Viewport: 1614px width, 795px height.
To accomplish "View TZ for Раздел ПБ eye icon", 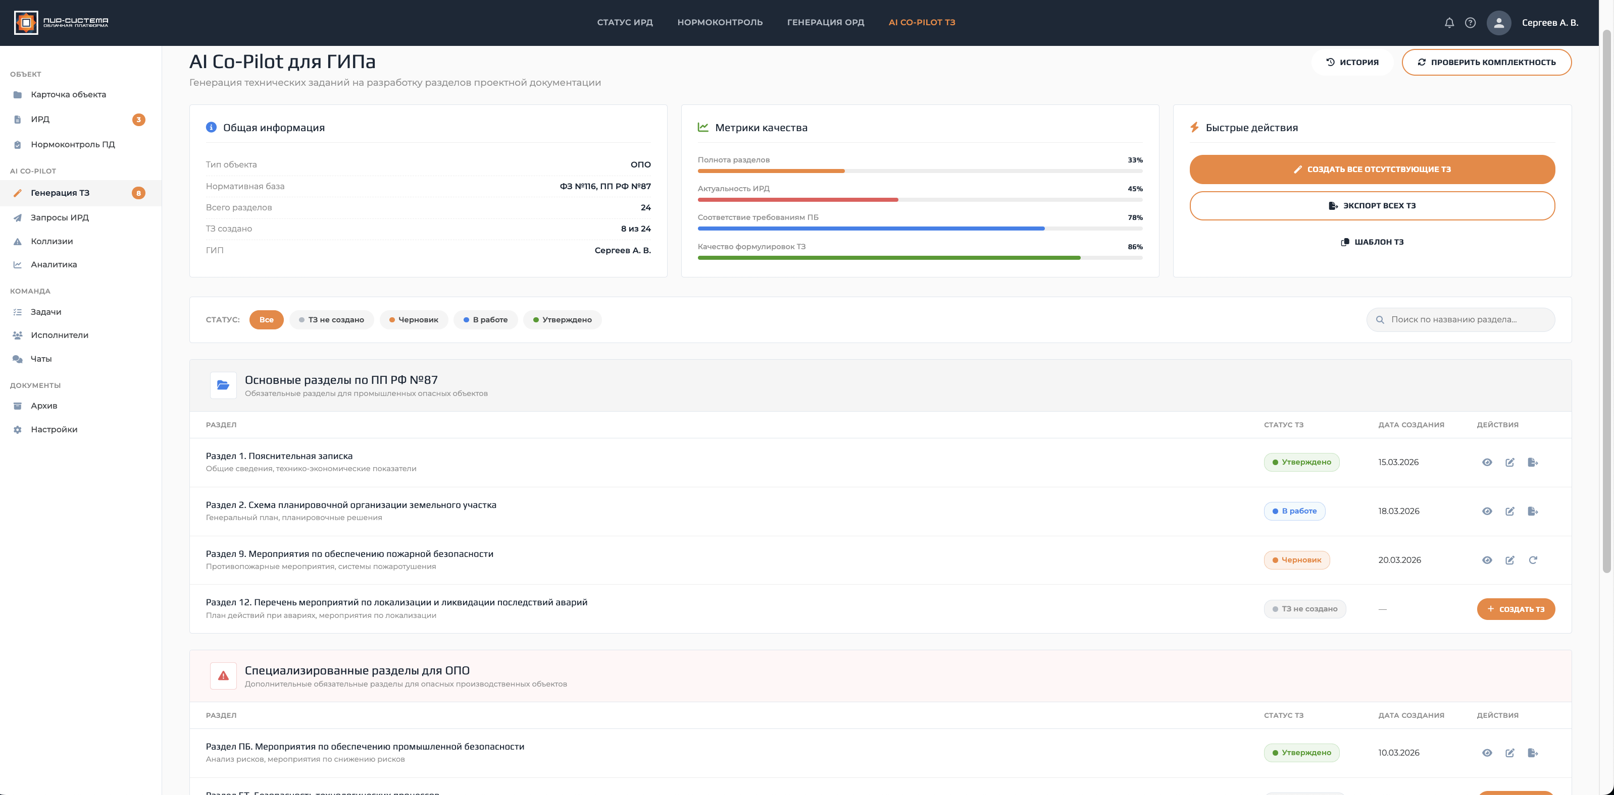I will pos(1487,753).
